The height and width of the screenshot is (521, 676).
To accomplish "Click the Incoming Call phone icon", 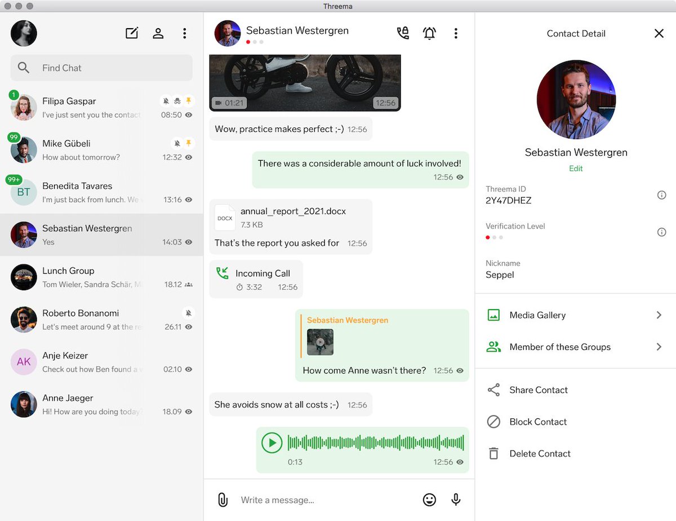I will tap(223, 273).
